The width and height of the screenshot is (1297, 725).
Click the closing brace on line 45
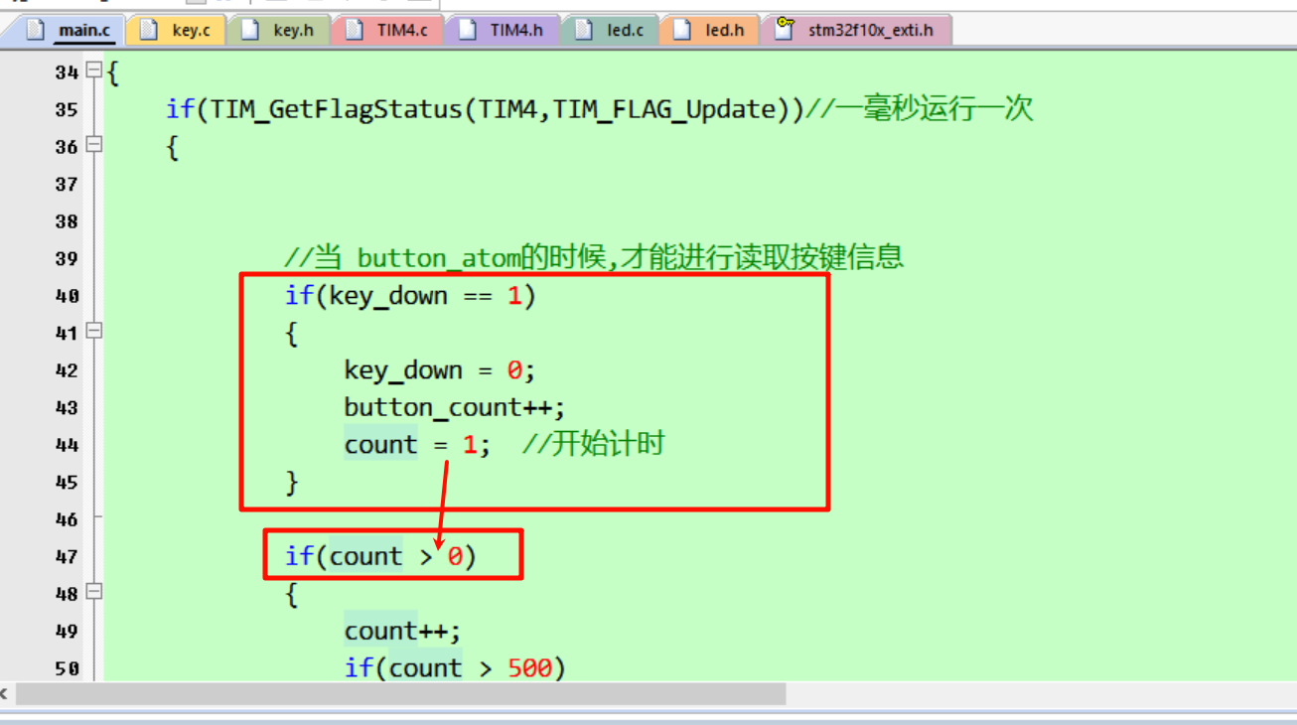pos(292,483)
